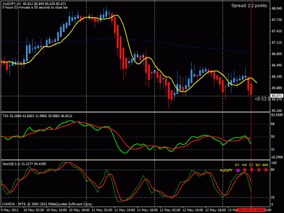The width and height of the screenshot is (284, 213).
Task: Click the OANDA MT4 copyright text
Action: 47,204
